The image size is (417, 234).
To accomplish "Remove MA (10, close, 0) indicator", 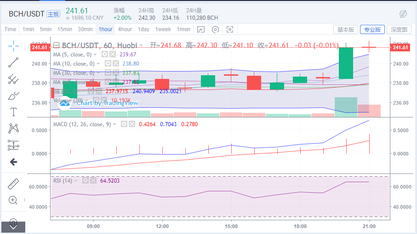I will tap(116, 63).
